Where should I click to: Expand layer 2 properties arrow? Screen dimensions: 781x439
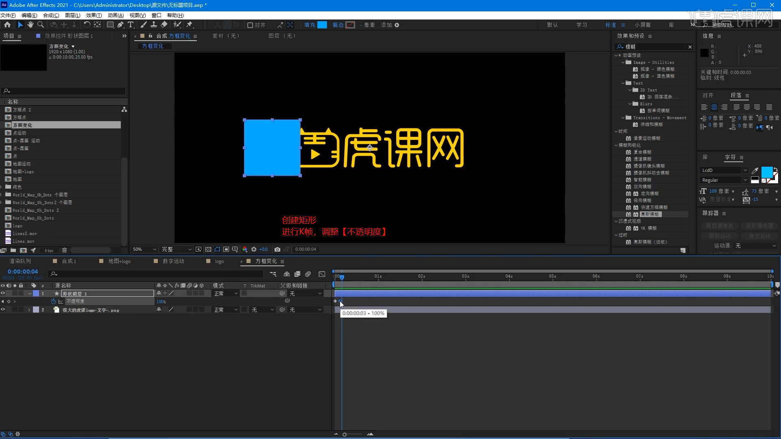(x=29, y=310)
